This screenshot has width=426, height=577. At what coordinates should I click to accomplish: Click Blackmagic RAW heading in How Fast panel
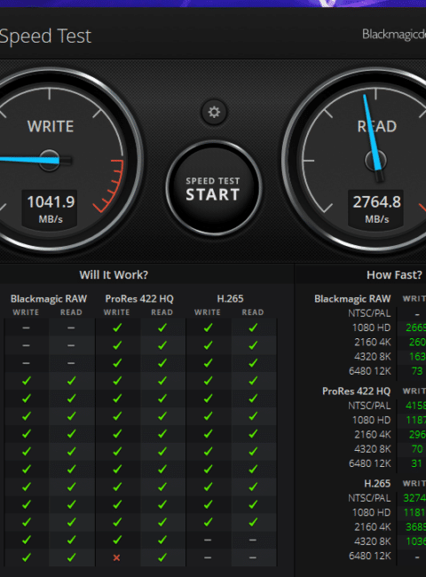click(352, 299)
